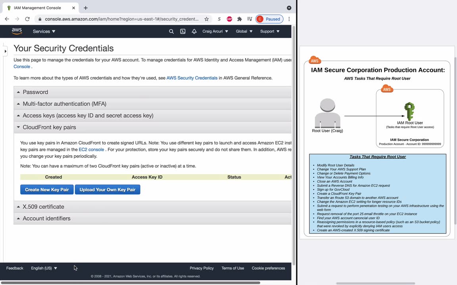
Task: Click 'Tasks That Require Root User' heading
Action: point(377,157)
